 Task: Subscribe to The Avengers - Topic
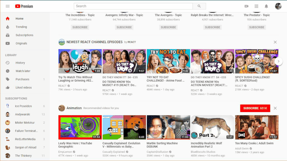point(168,27)
